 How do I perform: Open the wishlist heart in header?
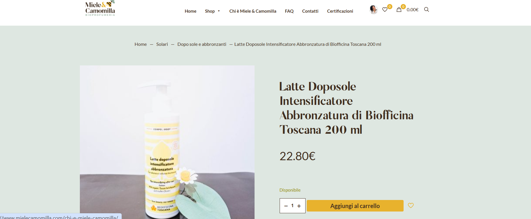click(x=385, y=10)
